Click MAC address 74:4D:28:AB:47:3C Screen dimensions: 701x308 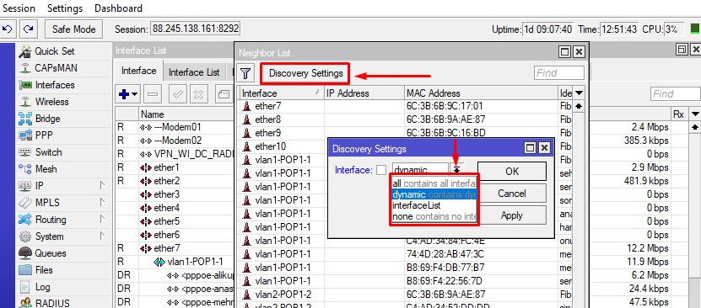coord(445,254)
